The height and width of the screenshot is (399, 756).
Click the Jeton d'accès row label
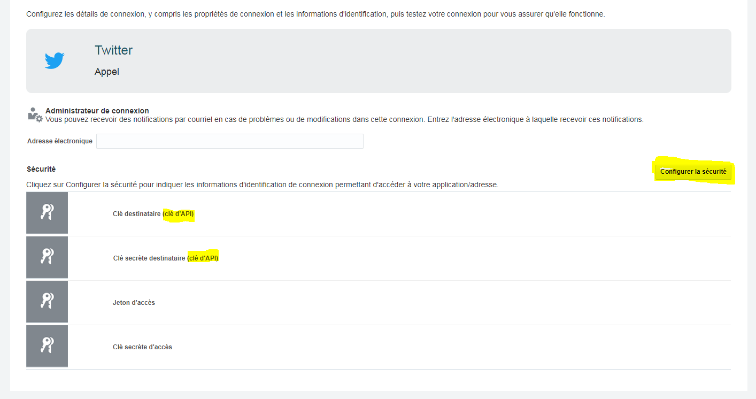pyautogui.click(x=134, y=303)
